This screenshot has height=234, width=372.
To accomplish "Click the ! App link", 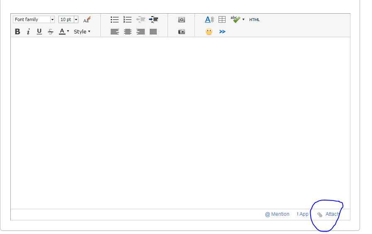I will click(302, 214).
